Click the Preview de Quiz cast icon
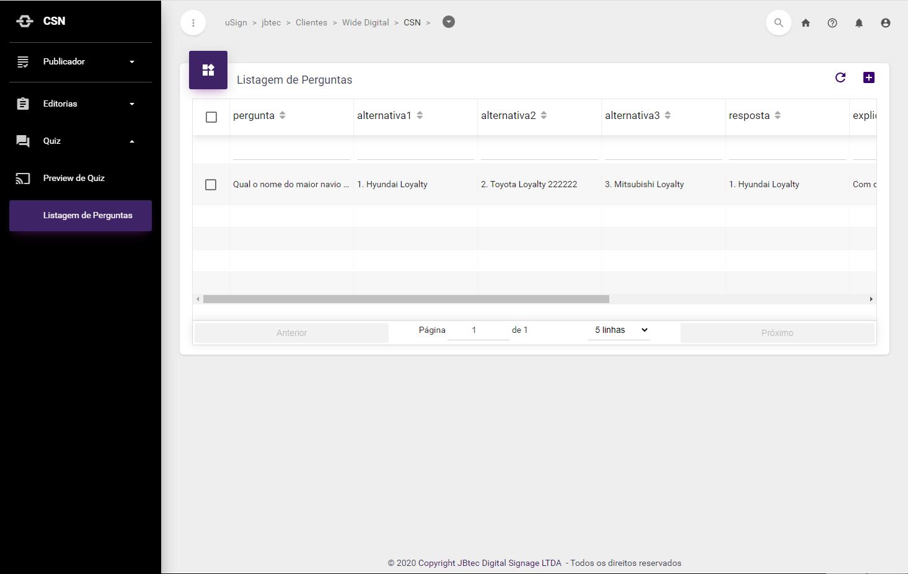The height and width of the screenshot is (574, 908). tap(23, 179)
